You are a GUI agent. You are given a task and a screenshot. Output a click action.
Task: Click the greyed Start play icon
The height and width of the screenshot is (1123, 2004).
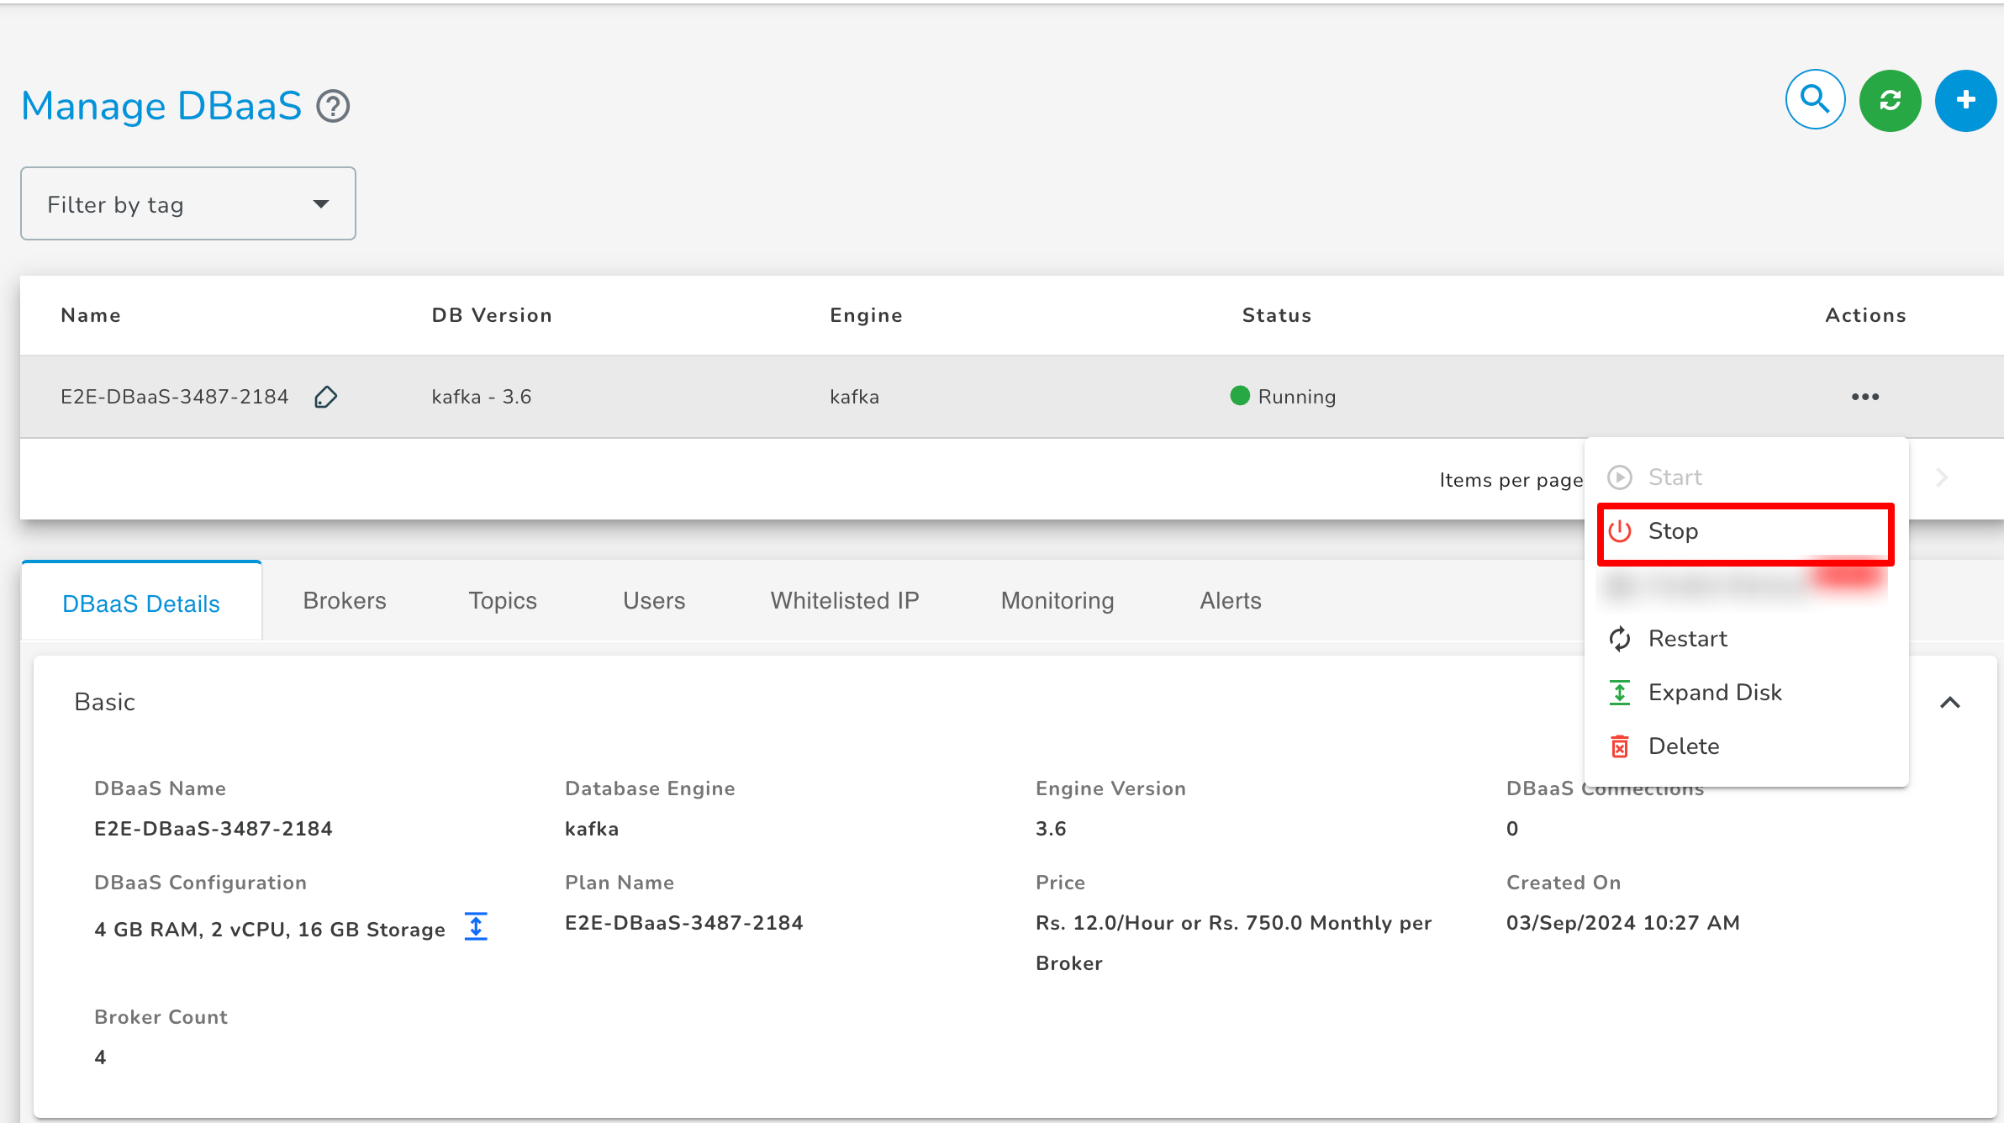(1620, 477)
